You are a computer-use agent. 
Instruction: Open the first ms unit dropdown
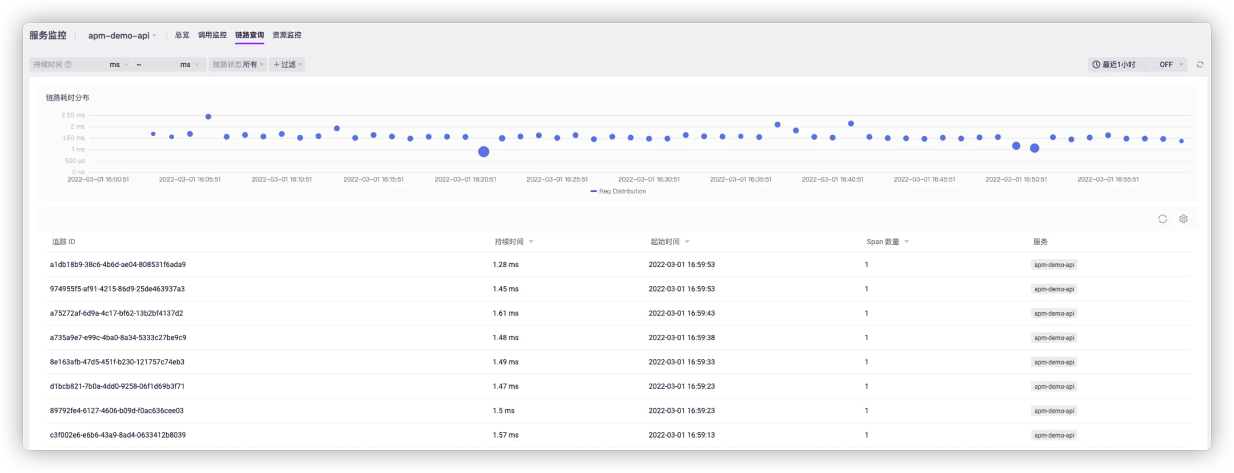click(x=119, y=64)
